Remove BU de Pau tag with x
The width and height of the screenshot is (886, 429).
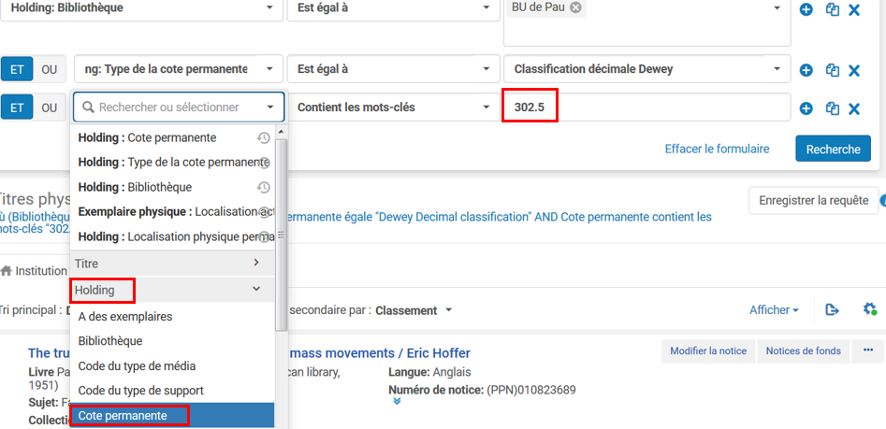576,7
